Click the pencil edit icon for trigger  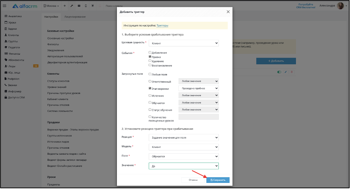286,72
